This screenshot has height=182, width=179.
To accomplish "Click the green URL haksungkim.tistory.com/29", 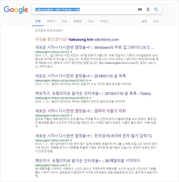I will (52, 115).
